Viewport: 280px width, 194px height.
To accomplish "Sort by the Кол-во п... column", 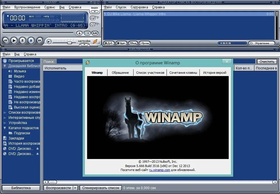I will click(x=244, y=68).
